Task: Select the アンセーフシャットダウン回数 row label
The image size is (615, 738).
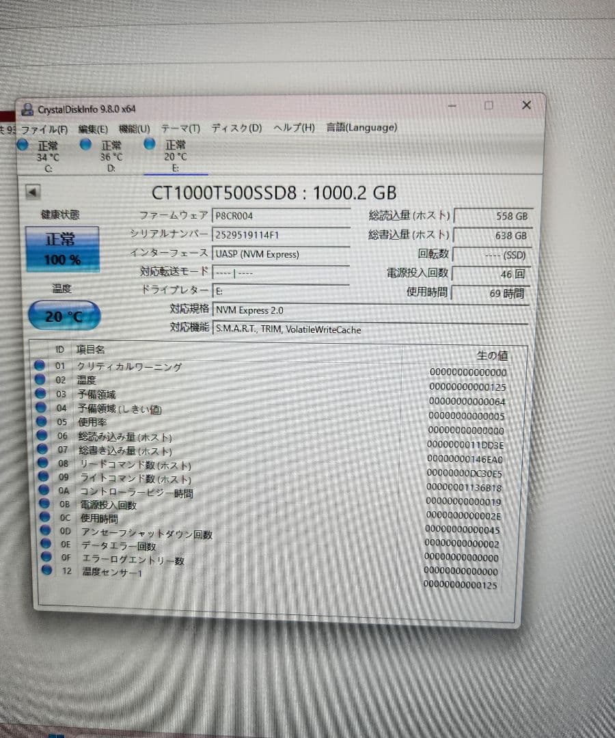Action: 147,533
